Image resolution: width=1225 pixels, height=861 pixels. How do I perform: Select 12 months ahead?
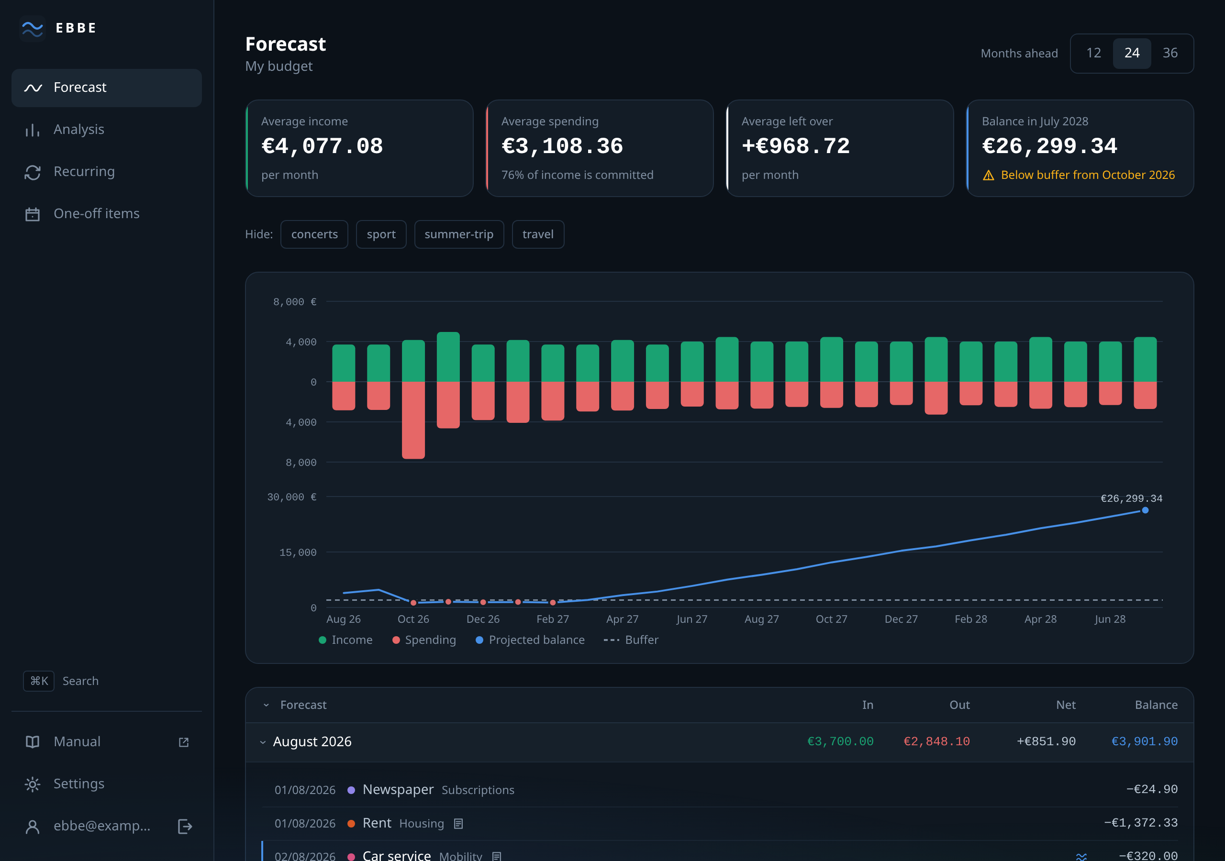pos(1093,54)
